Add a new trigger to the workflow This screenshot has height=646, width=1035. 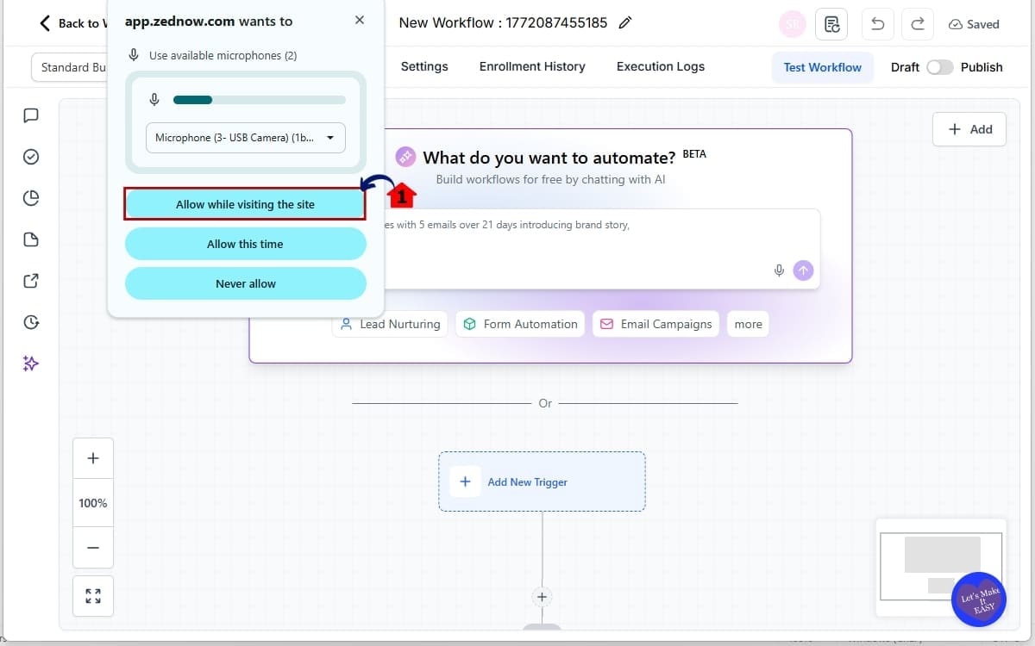pyautogui.click(x=542, y=481)
